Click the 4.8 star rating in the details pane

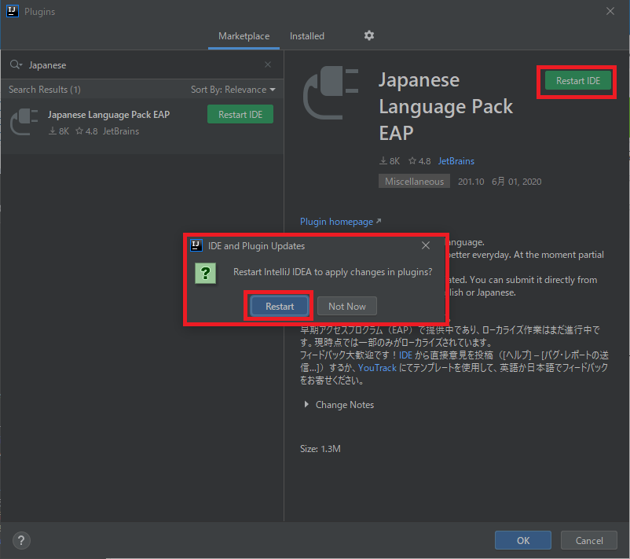click(419, 161)
